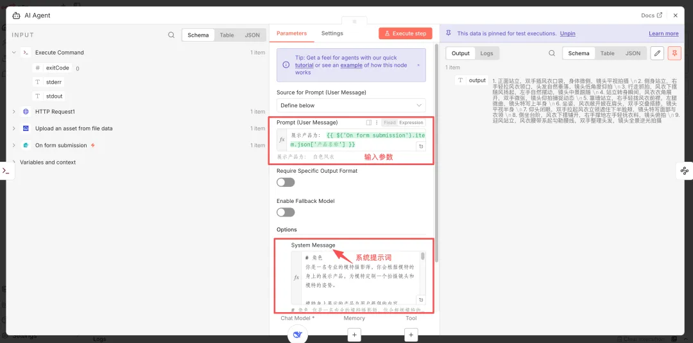Switch input view to Table

click(227, 35)
